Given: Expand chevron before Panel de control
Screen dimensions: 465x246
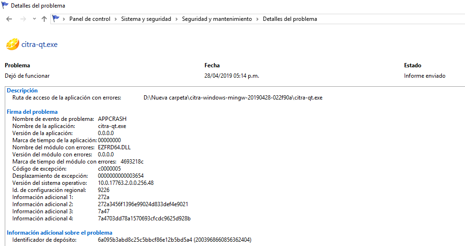Looking at the screenshot, I should pos(64,19).
